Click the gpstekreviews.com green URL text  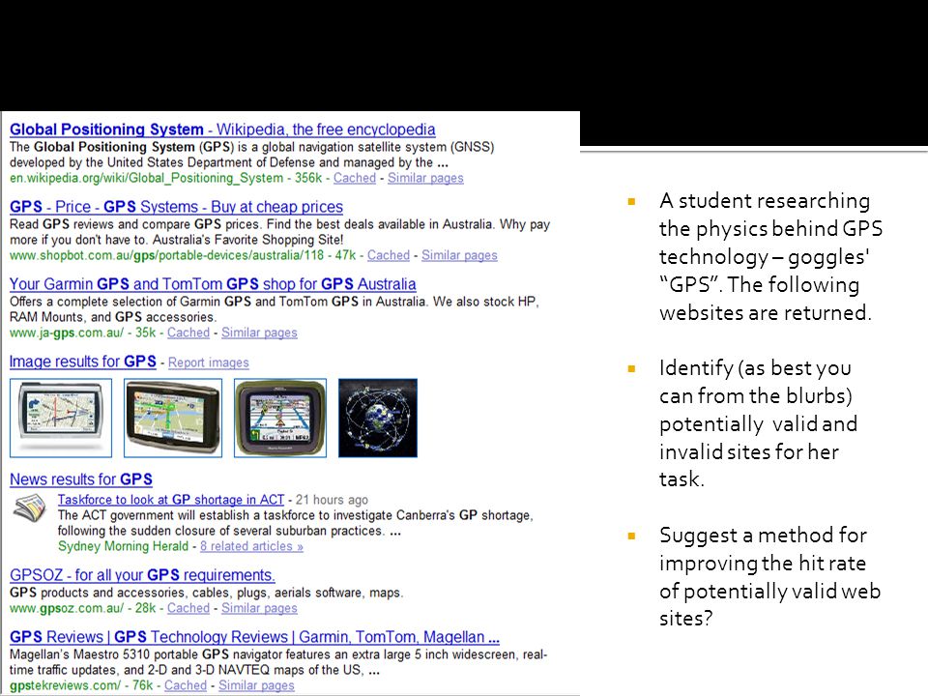pos(65,685)
